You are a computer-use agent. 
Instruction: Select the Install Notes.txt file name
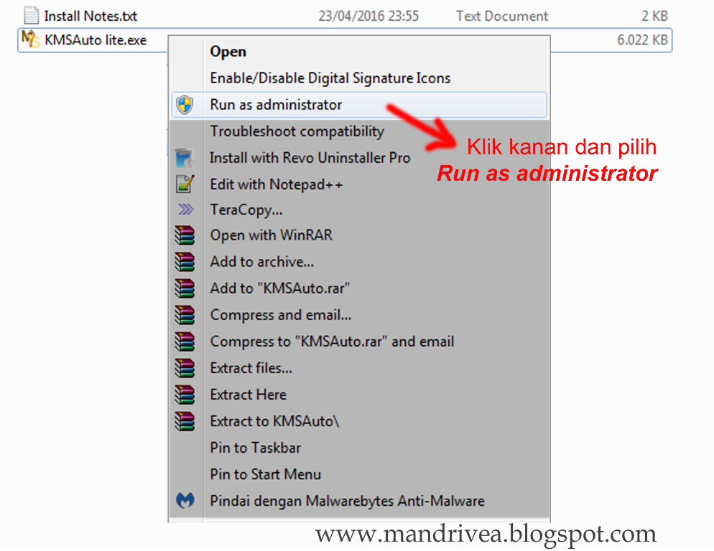pyautogui.click(x=91, y=17)
